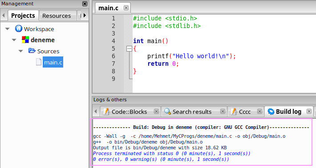Click the return 0; line

coord(163,64)
